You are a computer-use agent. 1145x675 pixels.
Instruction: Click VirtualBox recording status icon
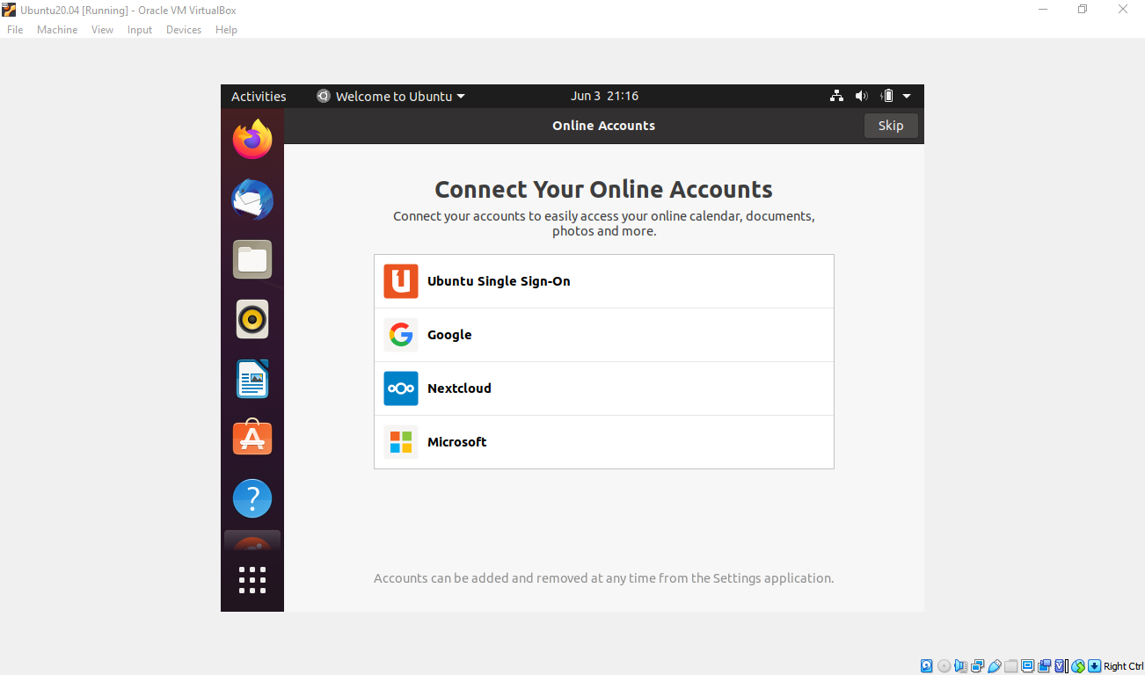point(1044,666)
